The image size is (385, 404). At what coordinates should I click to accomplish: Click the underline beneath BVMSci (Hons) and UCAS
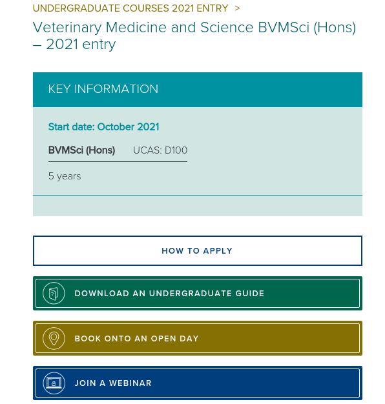click(x=118, y=162)
